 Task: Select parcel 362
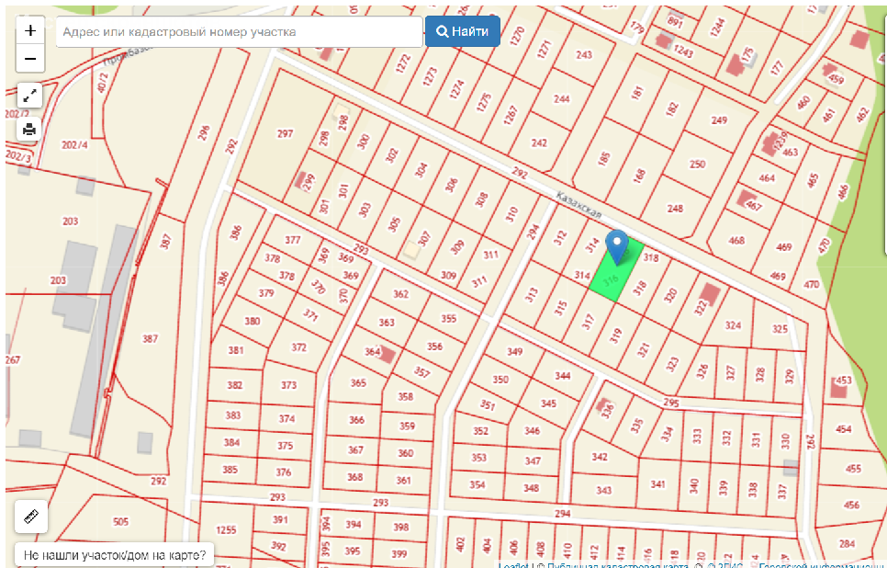[400, 294]
